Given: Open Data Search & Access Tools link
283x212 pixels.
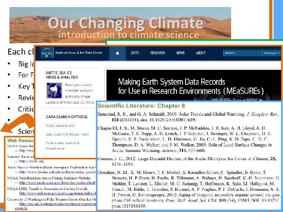Looking at the screenshot, I should tap(67, 134).
